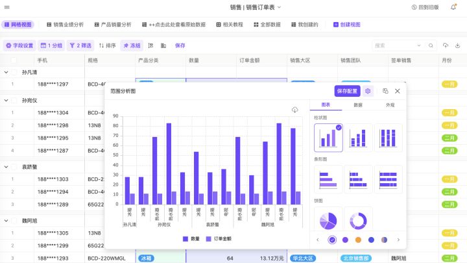Viewport: 467px width, 263px height.
Task: Choose the orange color palette
Action: 358,240
